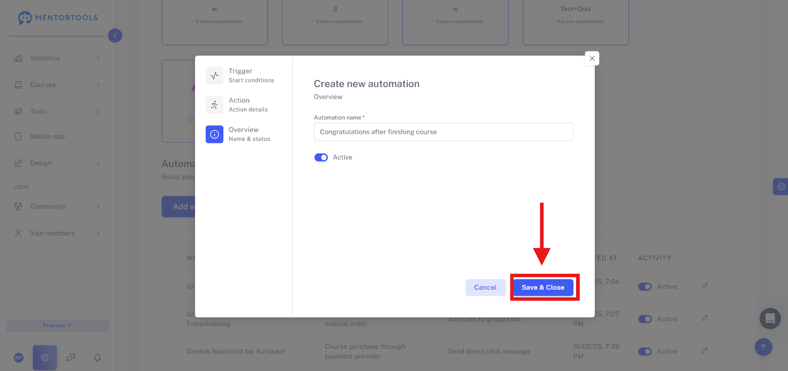Image resolution: width=788 pixels, height=371 pixels.
Task: Open the chat messages icon in the bottom bar
Action: [71, 358]
